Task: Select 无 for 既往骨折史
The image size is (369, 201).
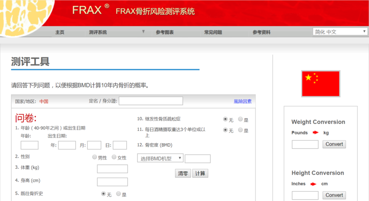Action: (103, 194)
